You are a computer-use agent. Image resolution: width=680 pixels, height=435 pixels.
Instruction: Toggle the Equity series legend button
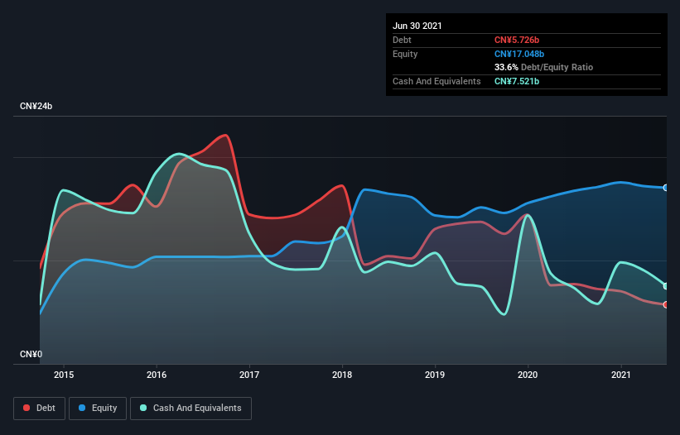coord(98,409)
